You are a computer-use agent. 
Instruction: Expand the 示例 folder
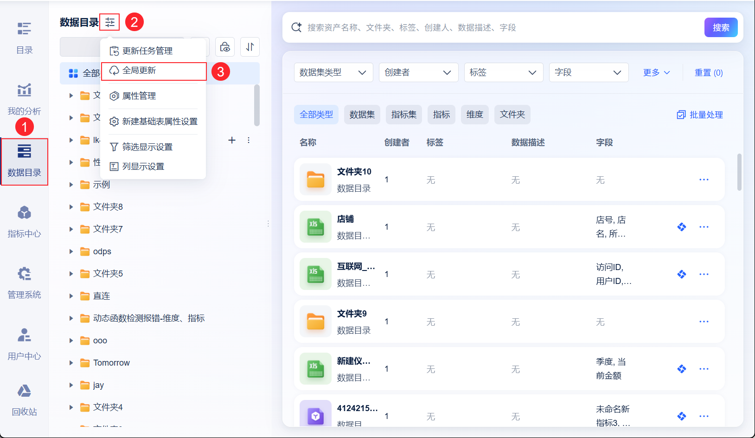click(71, 185)
